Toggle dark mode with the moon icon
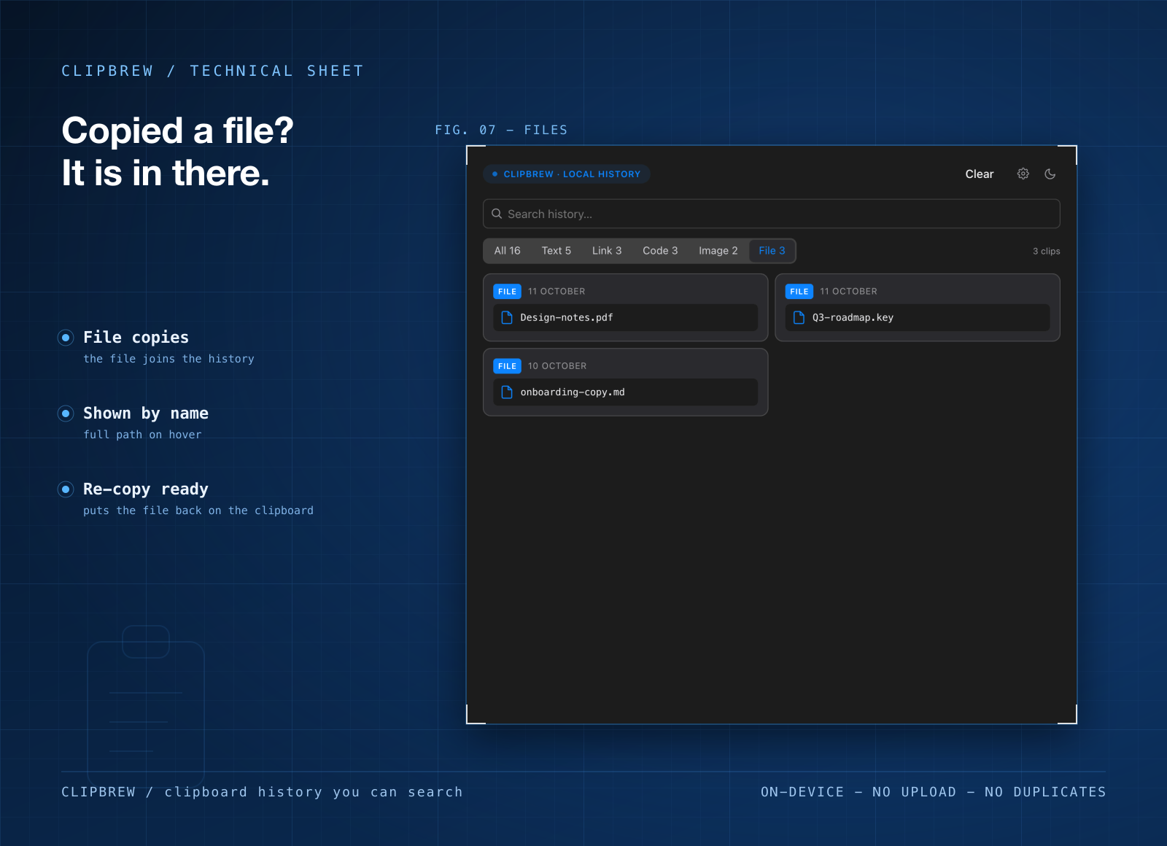The image size is (1167, 846). click(x=1050, y=174)
